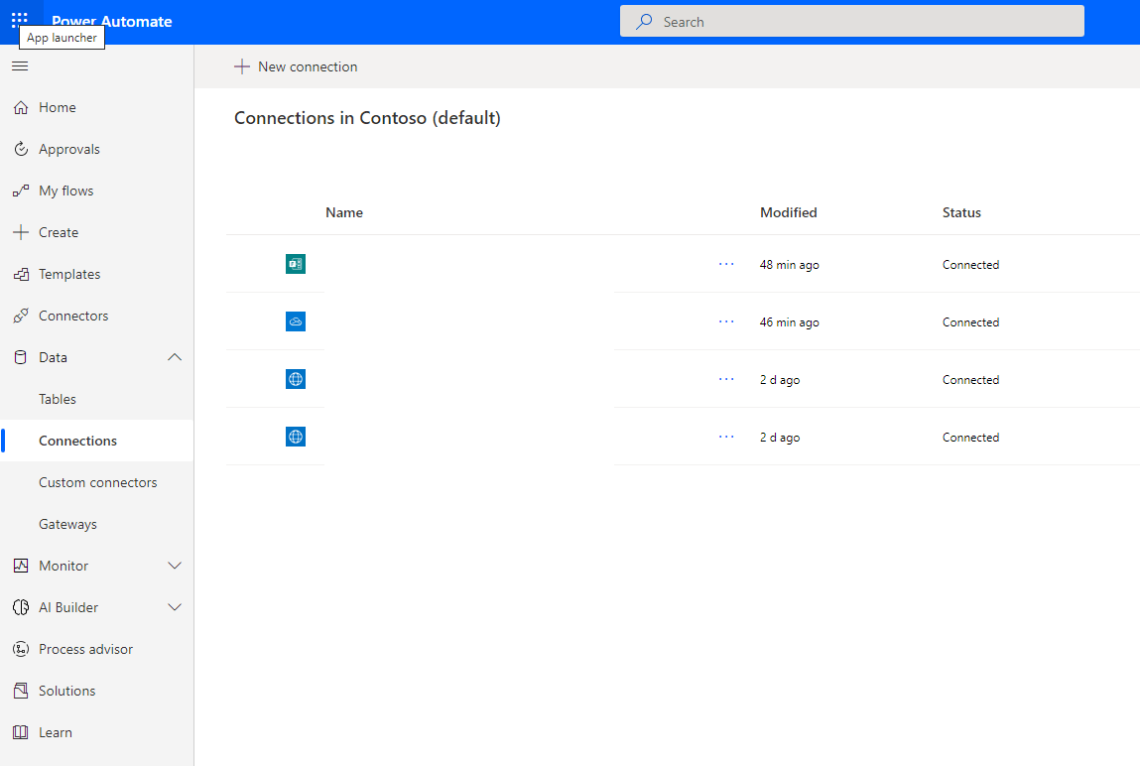Click the '48 min ago' modified value
The width and height of the screenshot is (1140, 766).
(x=789, y=265)
